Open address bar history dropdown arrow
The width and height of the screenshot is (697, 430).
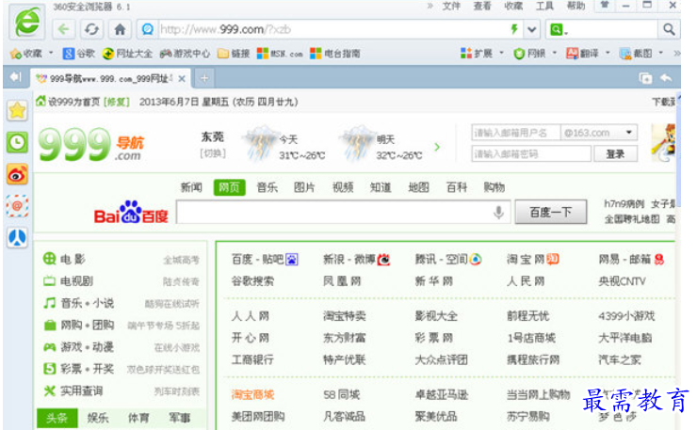click(531, 30)
